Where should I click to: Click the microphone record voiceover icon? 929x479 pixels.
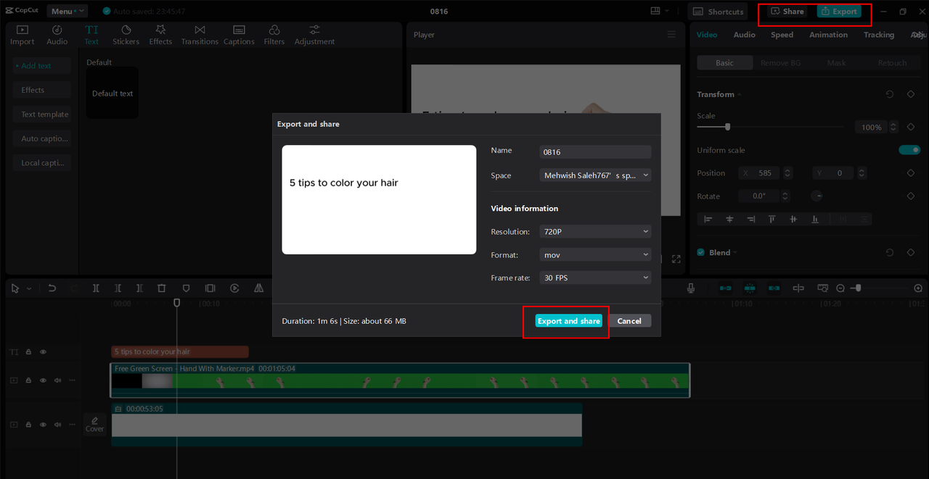[691, 288]
